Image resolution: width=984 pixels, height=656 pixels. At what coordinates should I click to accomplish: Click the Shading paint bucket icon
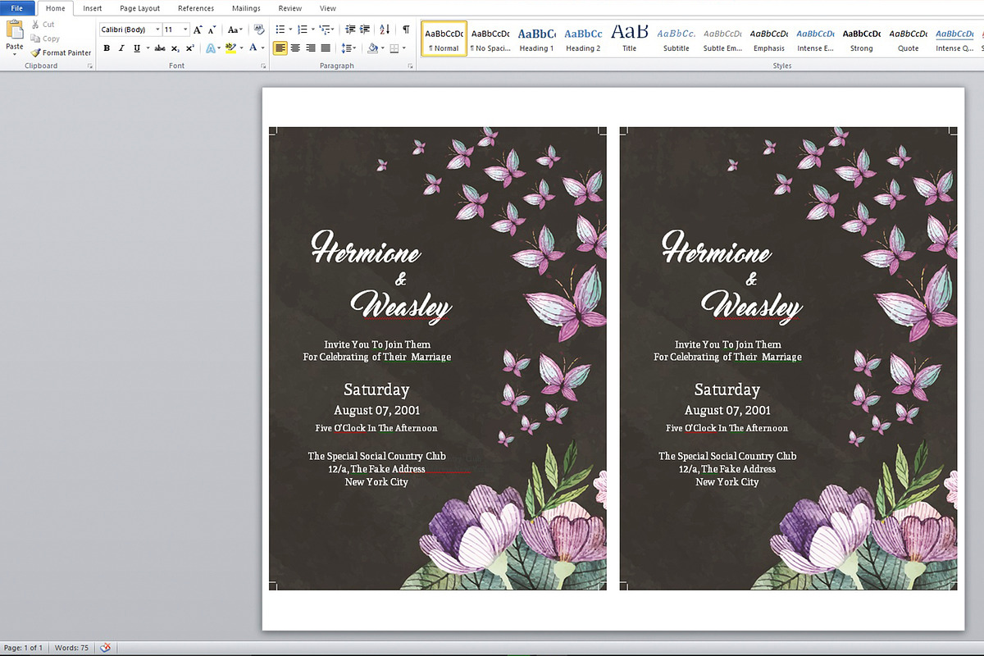tap(372, 48)
